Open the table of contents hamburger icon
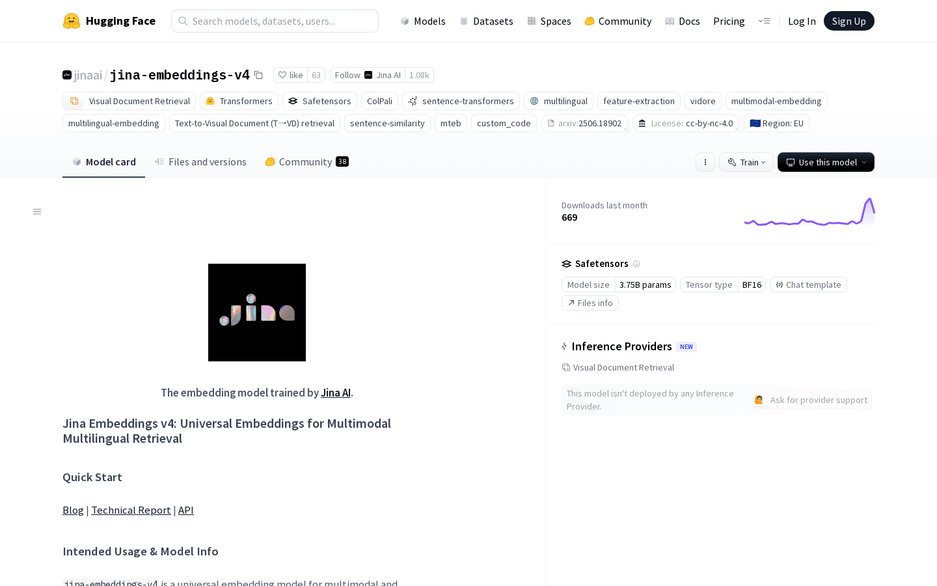The image size is (937, 586). point(37,211)
